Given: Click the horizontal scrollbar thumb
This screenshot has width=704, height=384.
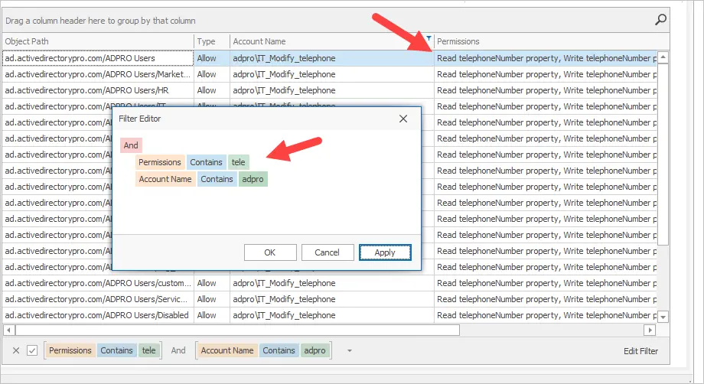Looking at the screenshot, I should pyautogui.click(x=237, y=330).
